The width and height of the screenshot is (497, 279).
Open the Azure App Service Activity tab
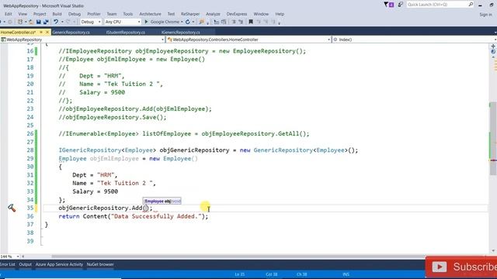[59, 264]
